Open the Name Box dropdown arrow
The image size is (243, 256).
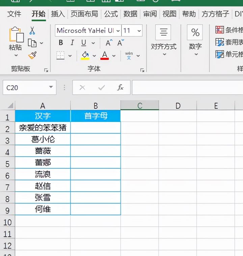tap(51, 87)
